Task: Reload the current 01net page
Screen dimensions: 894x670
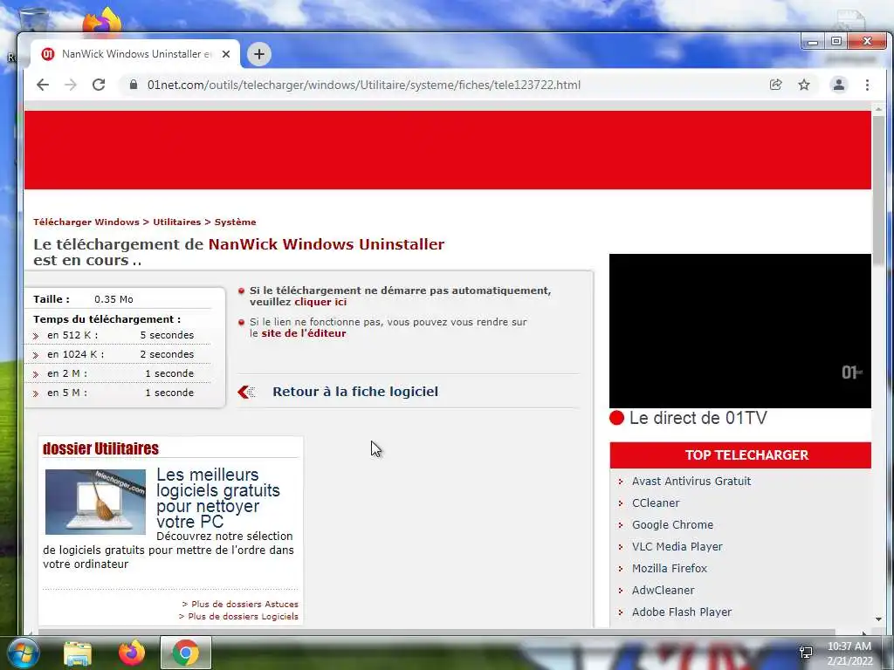Action: (x=99, y=85)
